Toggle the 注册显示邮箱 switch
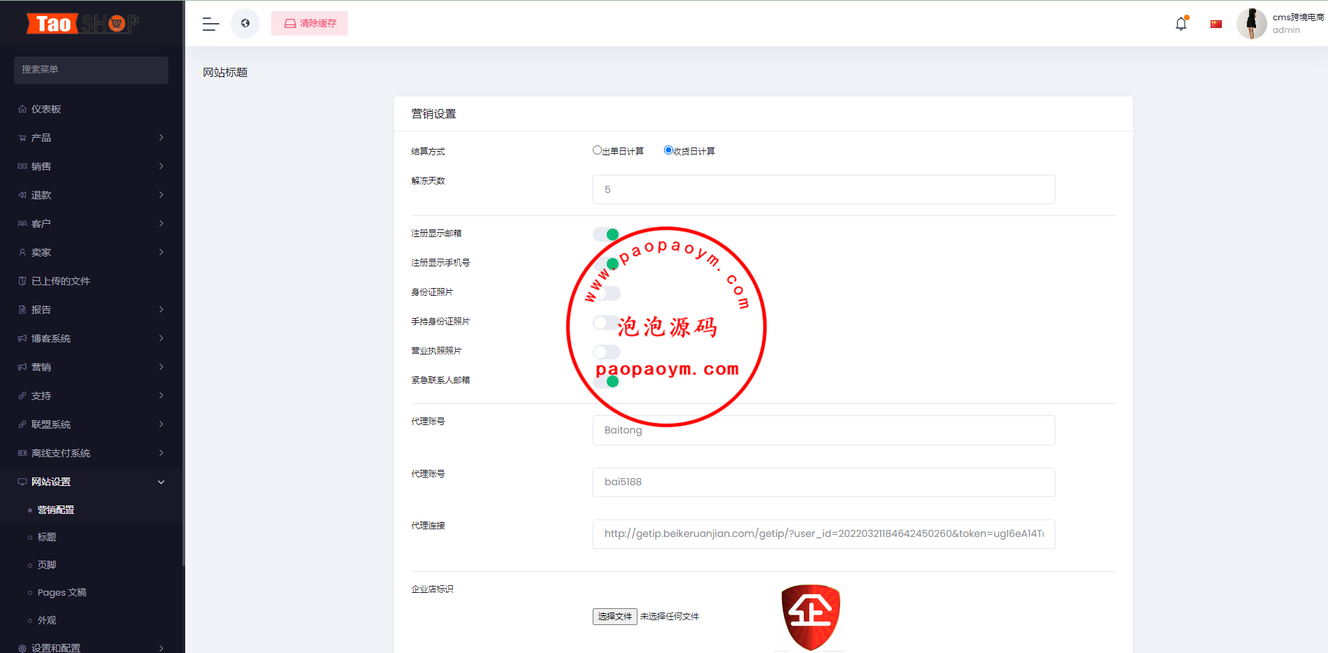 point(606,234)
